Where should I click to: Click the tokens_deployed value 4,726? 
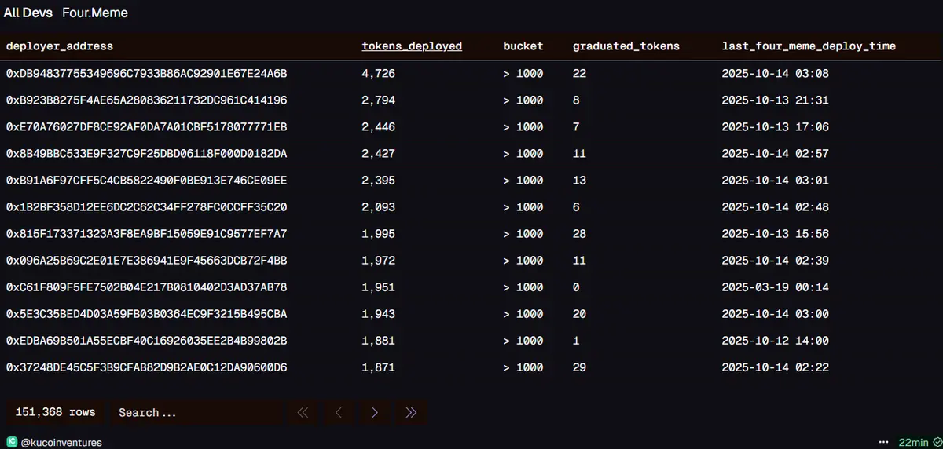click(378, 74)
